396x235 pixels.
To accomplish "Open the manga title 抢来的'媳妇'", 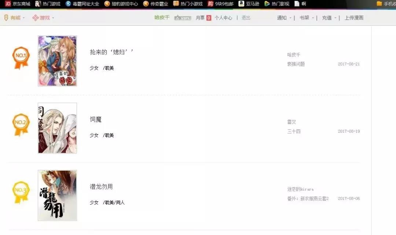I will click(x=111, y=52).
